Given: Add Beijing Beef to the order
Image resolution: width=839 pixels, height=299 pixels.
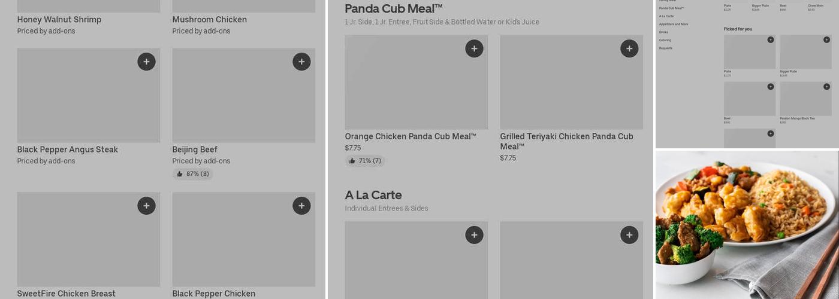Looking at the screenshot, I should click(301, 62).
